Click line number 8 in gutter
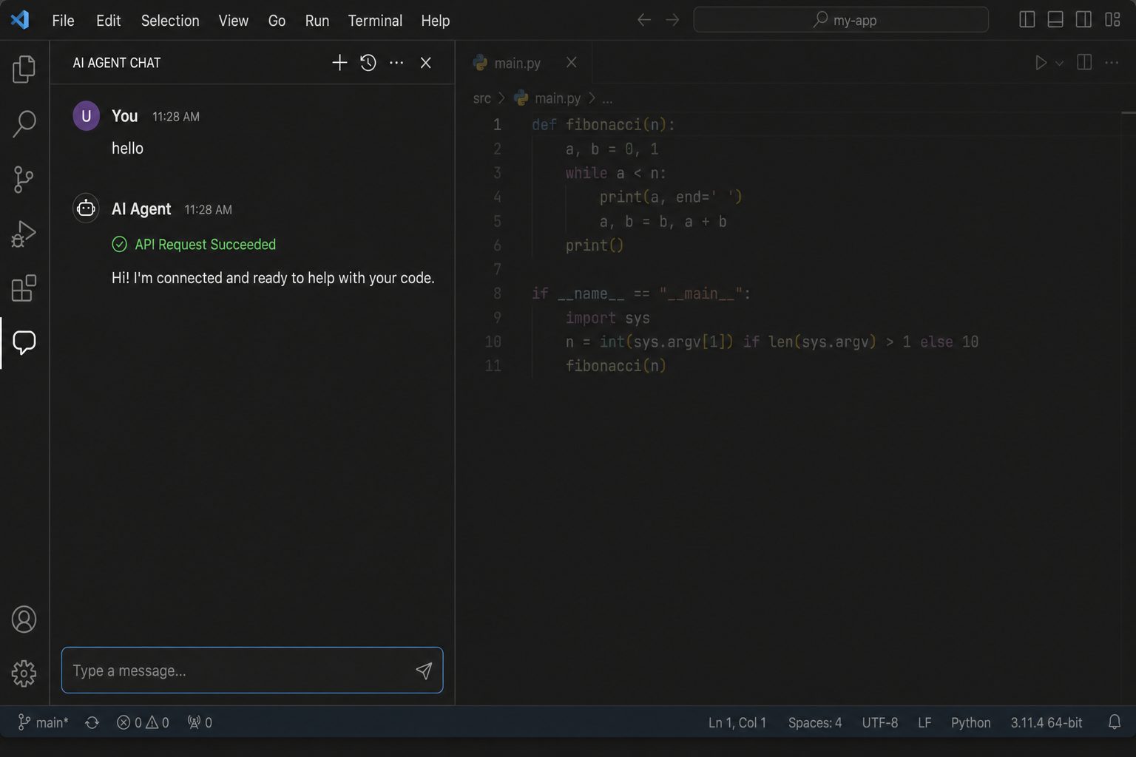Image resolution: width=1136 pixels, height=757 pixels. point(497,293)
